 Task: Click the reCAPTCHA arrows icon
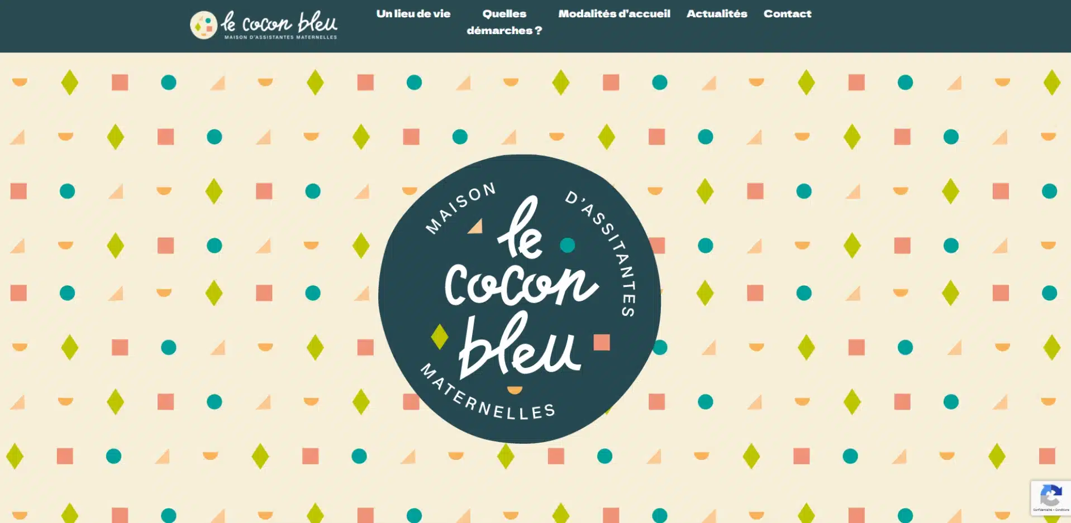pyautogui.click(x=1051, y=495)
